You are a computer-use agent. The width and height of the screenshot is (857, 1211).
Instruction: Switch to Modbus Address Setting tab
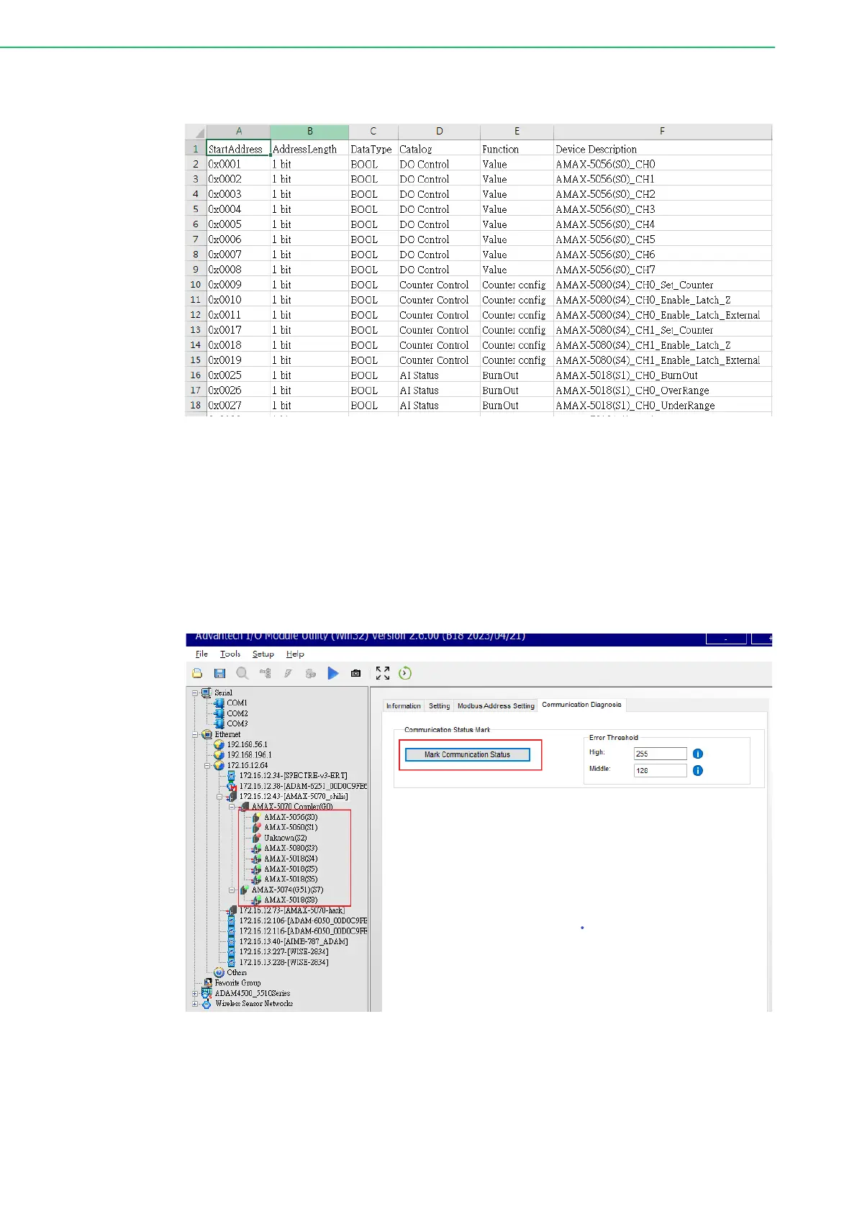(x=496, y=705)
